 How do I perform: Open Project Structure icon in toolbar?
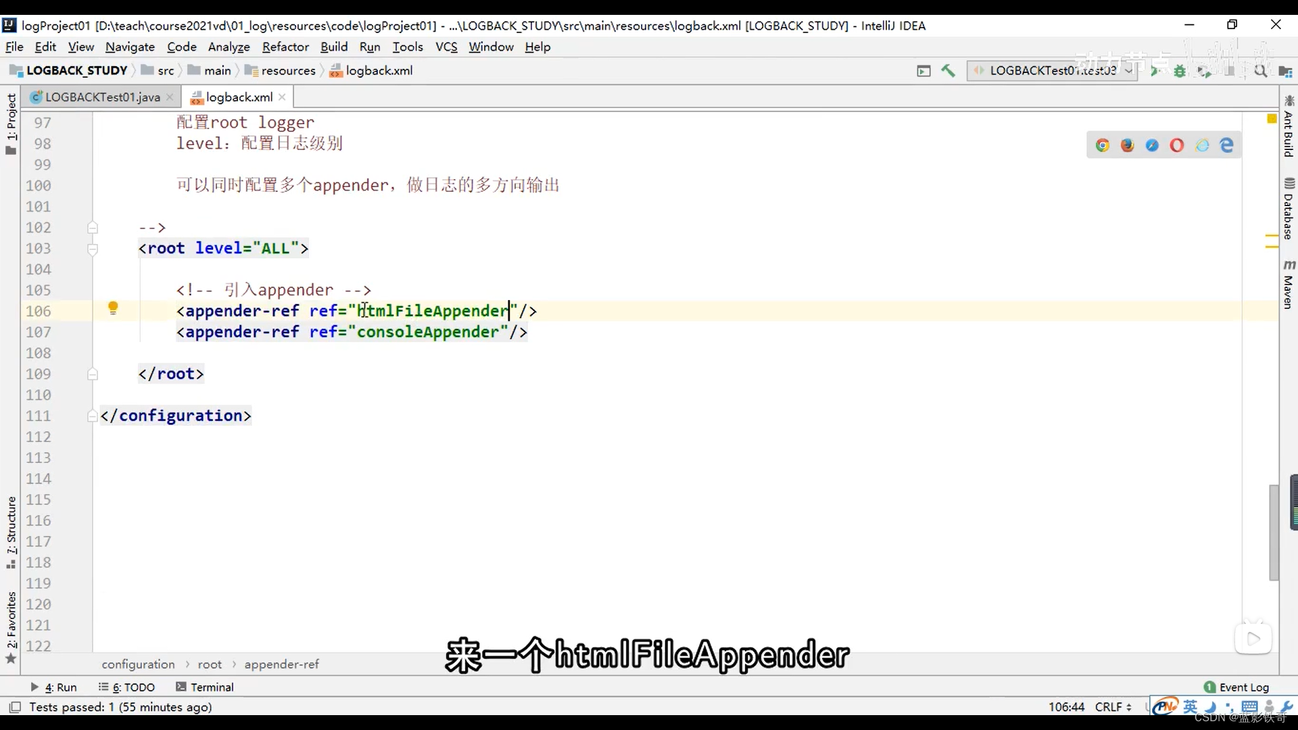1285,71
